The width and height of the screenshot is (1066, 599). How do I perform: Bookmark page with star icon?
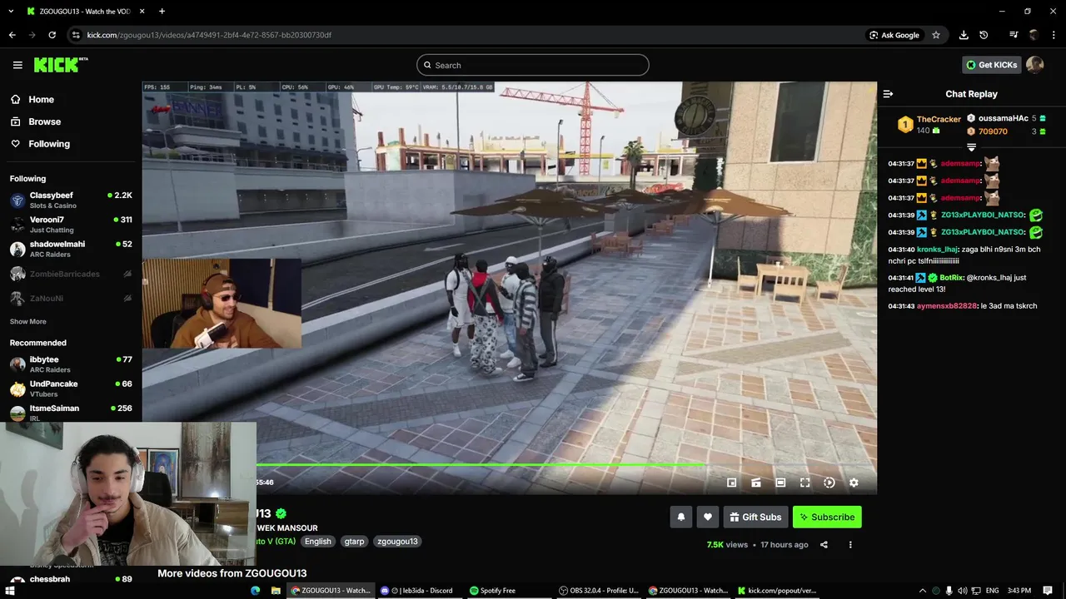pyautogui.click(x=936, y=35)
